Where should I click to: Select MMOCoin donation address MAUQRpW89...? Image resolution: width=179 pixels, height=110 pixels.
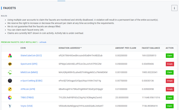coord(83,72)
